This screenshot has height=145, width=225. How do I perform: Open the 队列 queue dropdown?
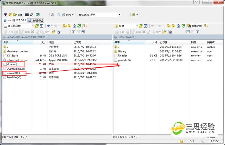[68, 15]
